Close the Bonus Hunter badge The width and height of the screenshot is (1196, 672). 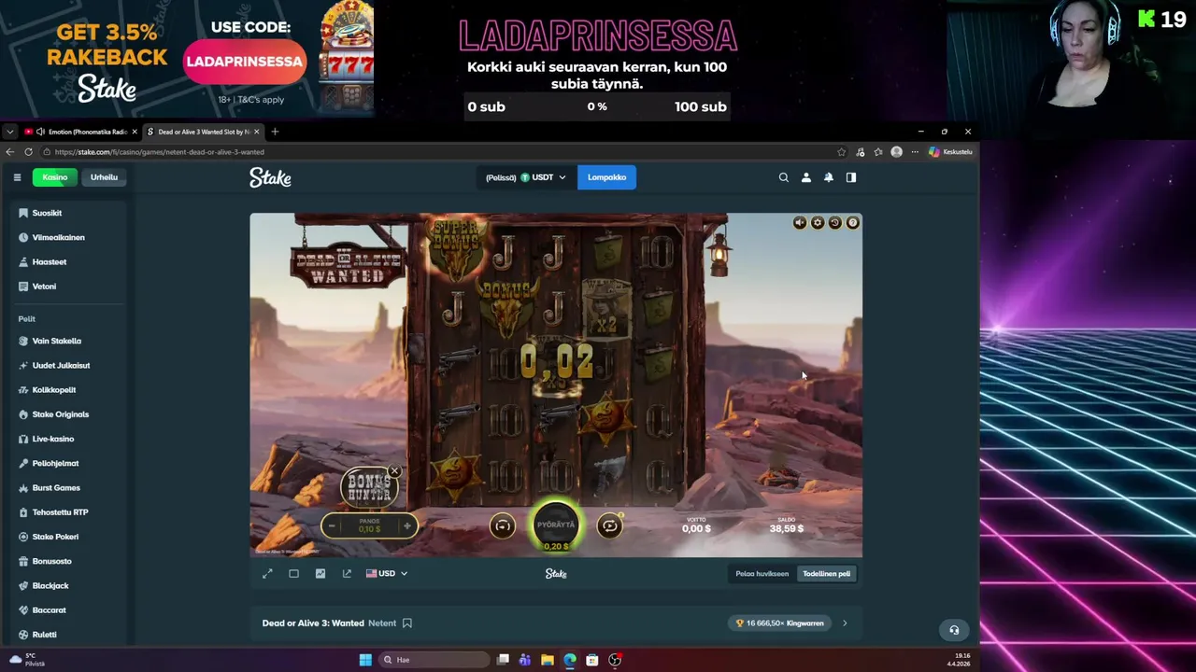[x=394, y=471]
